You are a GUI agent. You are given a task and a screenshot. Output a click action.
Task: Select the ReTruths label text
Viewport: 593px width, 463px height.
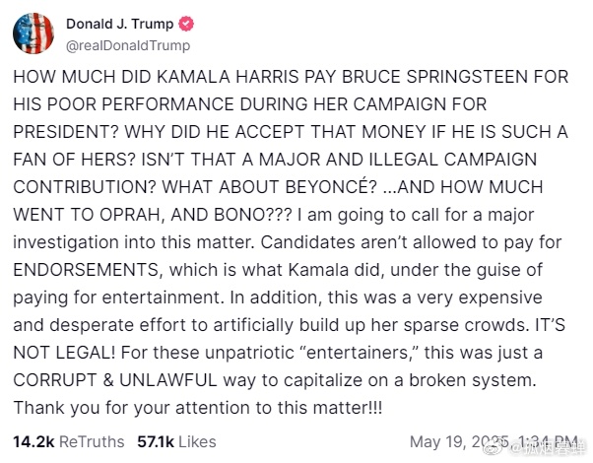(x=92, y=441)
